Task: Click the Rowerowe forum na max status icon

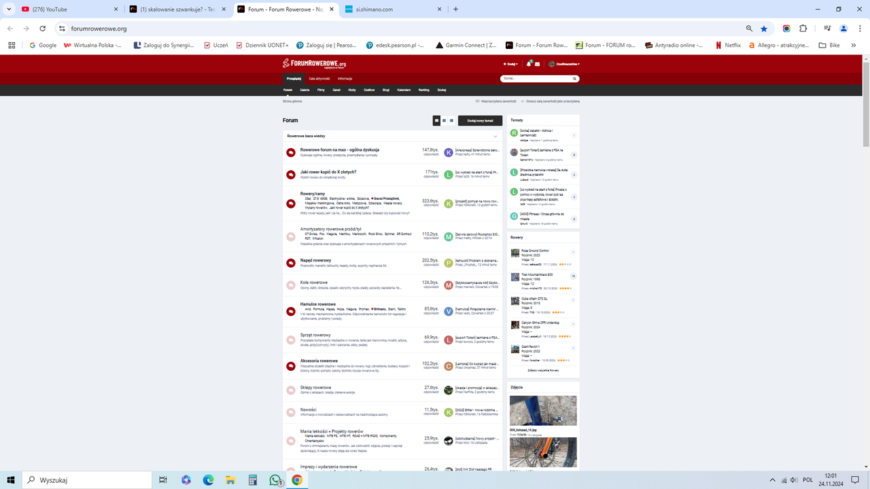Action: coord(291,153)
